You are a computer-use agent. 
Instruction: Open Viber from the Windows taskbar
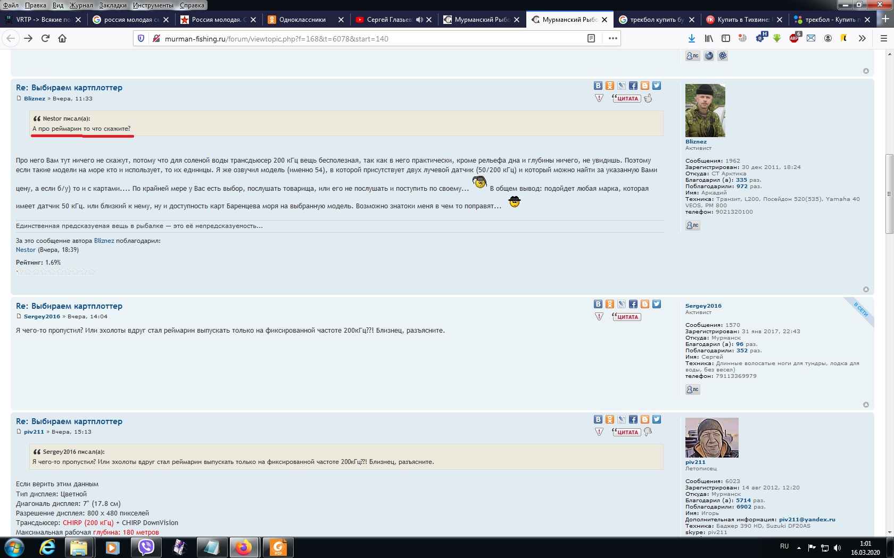146,547
